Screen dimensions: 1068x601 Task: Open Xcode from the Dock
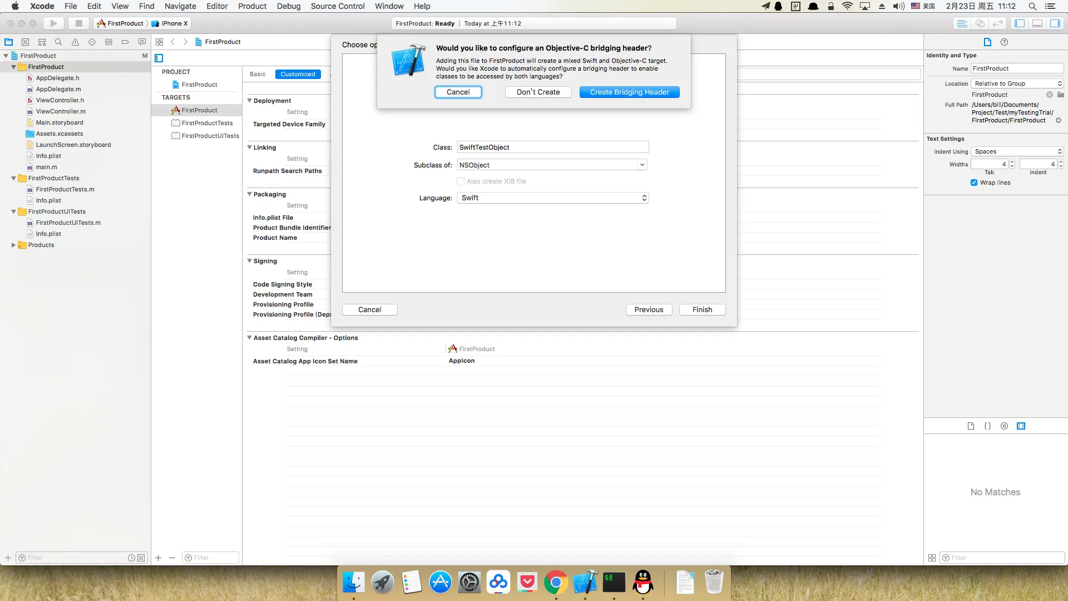pos(585,583)
